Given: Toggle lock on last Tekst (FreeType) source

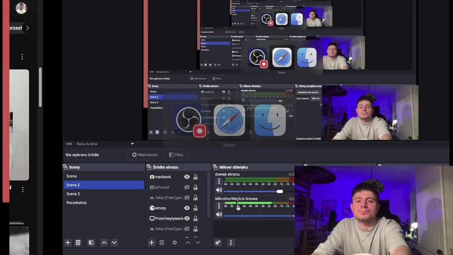Looking at the screenshot, I should point(195,229).
